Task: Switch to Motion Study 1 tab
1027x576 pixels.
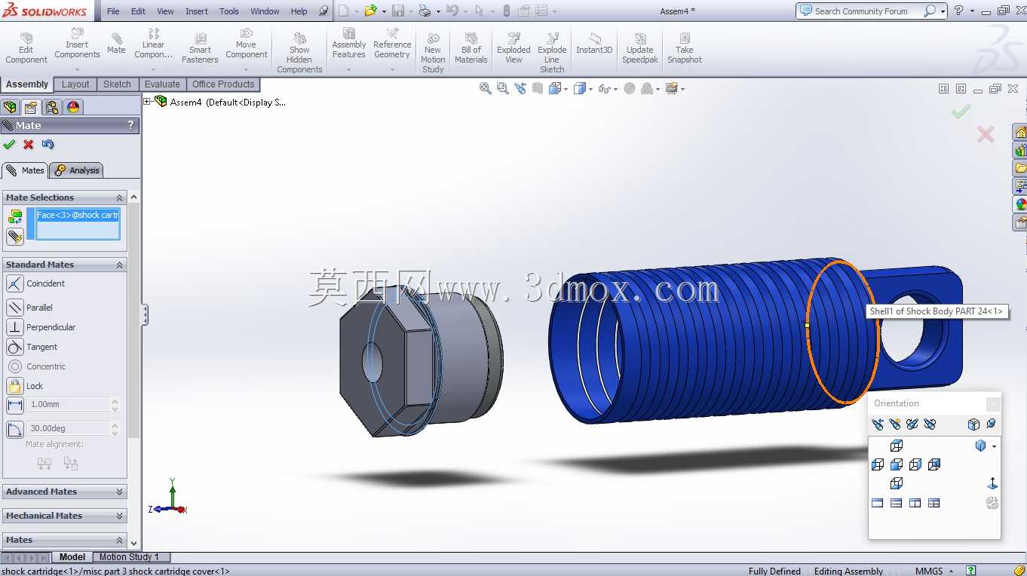Action: click(129, 557)
